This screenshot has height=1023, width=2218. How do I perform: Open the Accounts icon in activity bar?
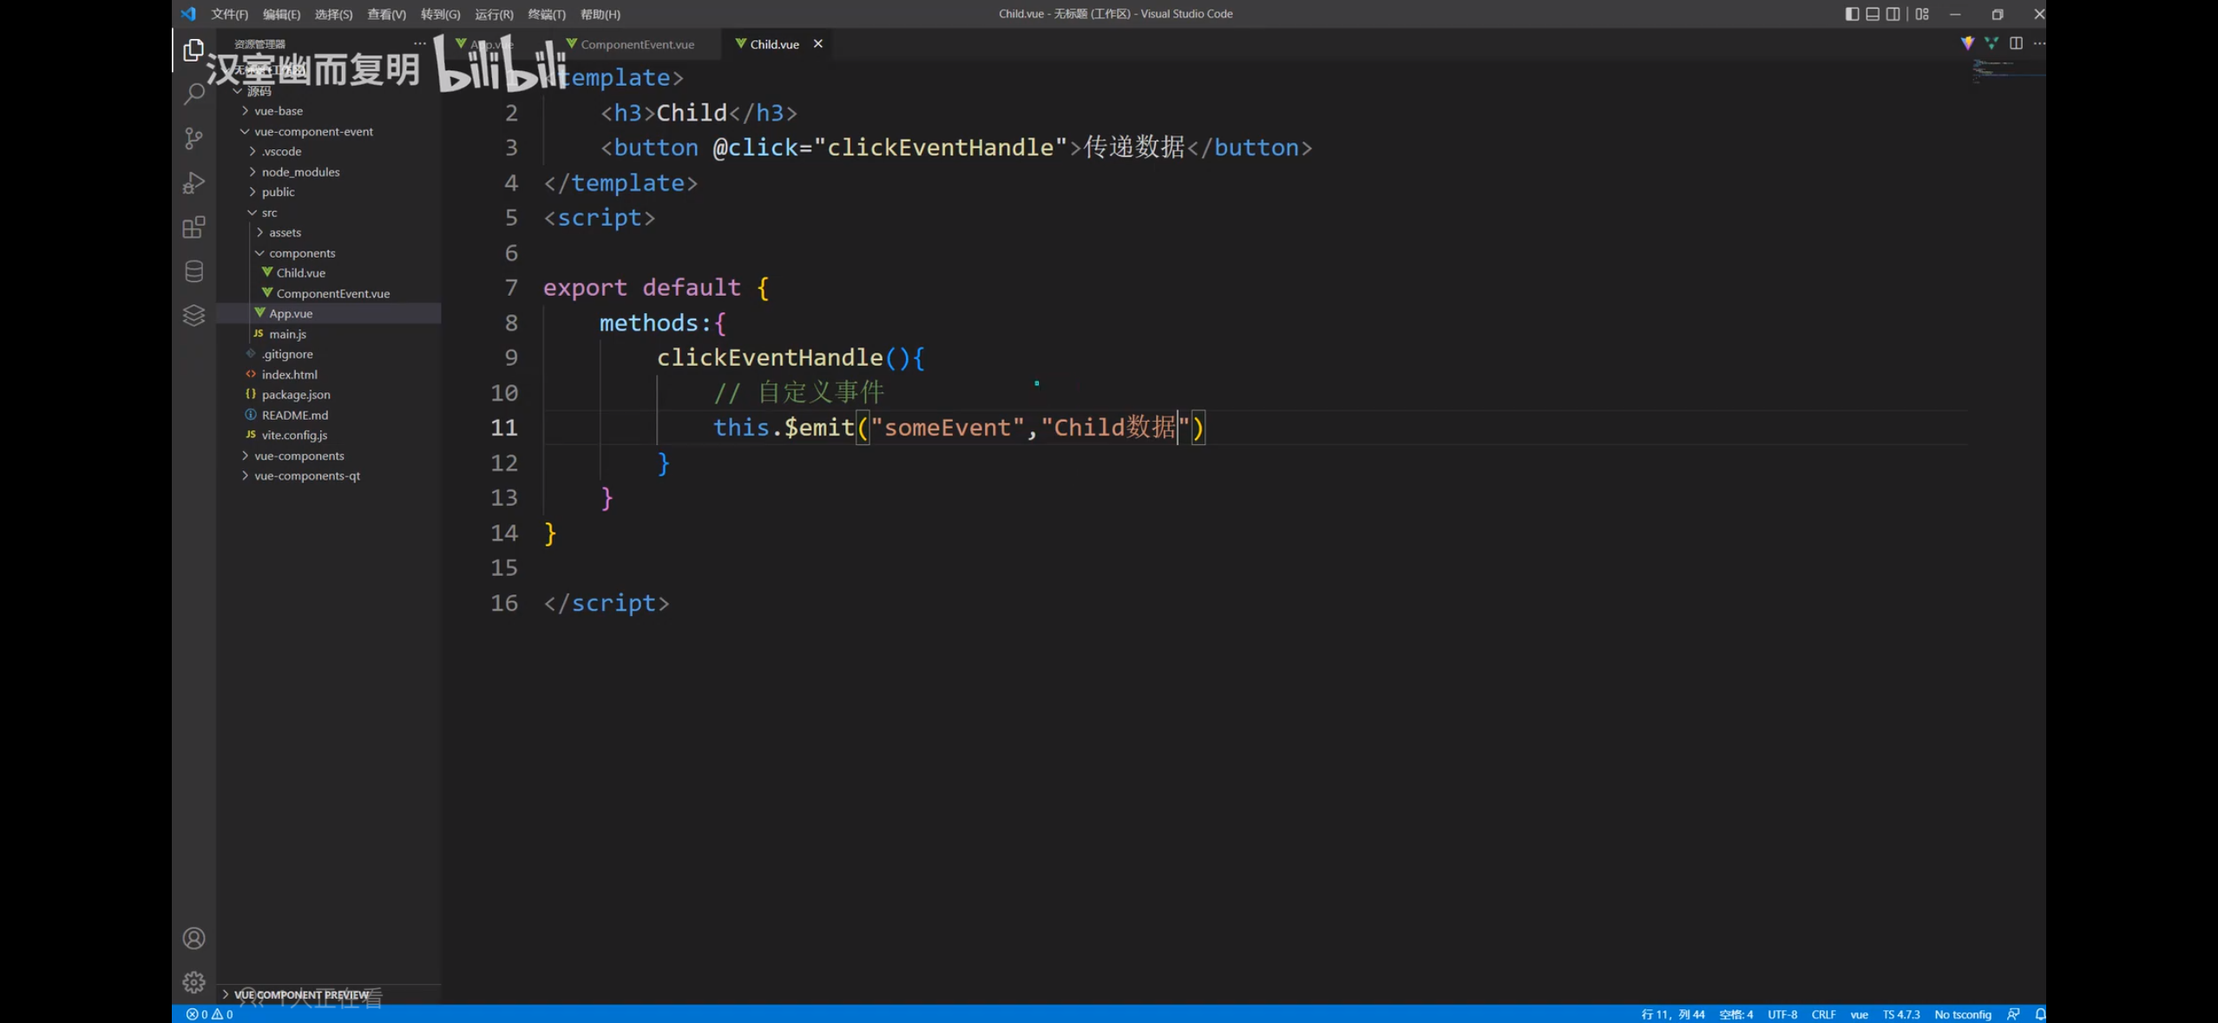(x=194, y=938)
